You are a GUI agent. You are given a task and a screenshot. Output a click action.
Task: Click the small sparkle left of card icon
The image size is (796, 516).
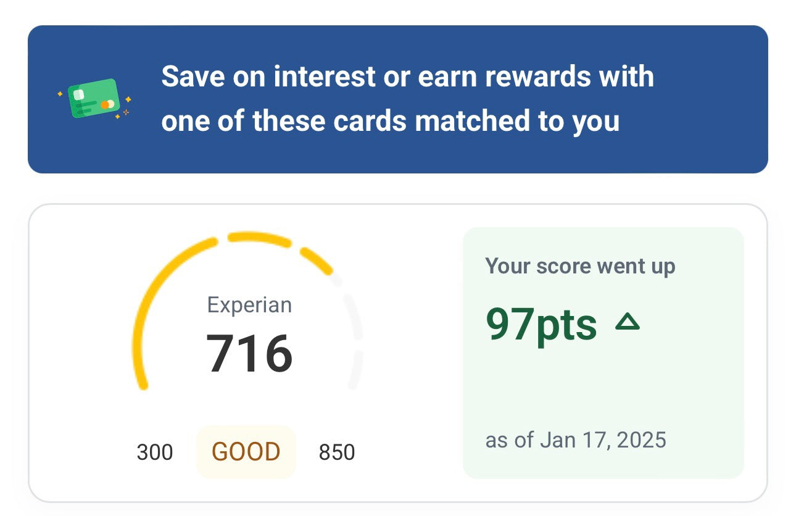(60, 94)
